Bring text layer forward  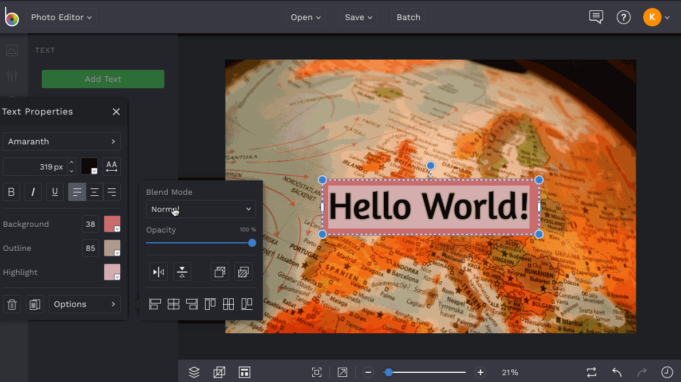pyautogui.click(x=220, y=272)
